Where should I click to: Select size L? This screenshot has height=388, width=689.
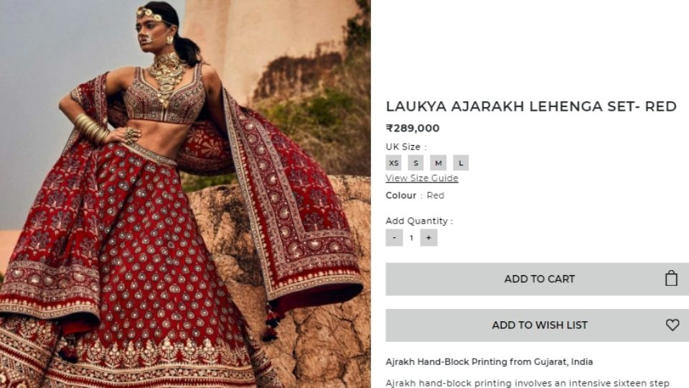(461, 163)
